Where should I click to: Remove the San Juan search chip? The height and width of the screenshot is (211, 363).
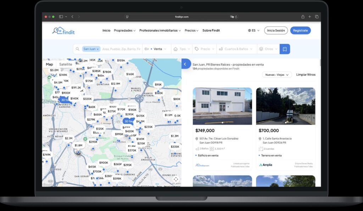pos(97,49)
